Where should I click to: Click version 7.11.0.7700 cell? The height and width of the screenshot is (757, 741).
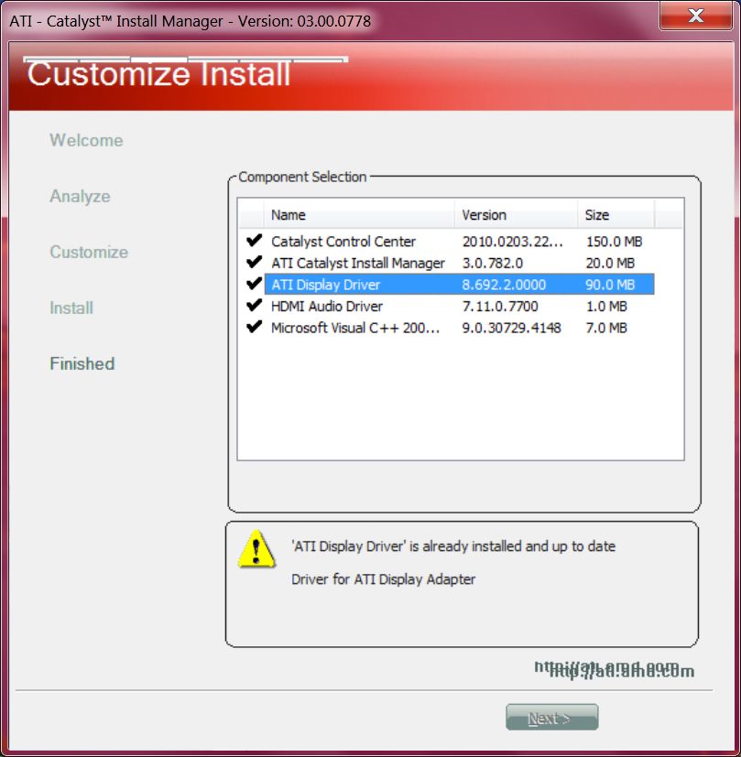[x=500, y=307]
